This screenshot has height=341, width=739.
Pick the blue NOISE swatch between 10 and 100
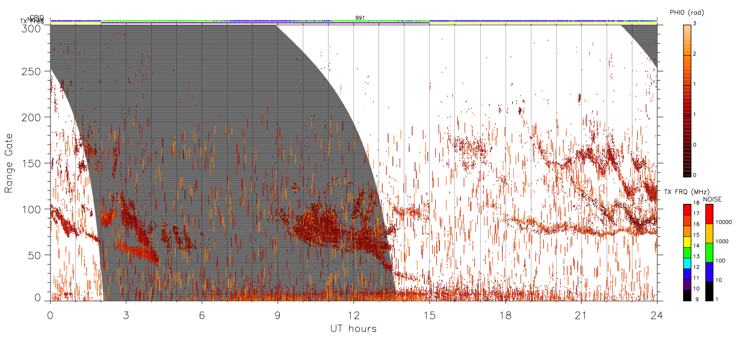(709, 271)
